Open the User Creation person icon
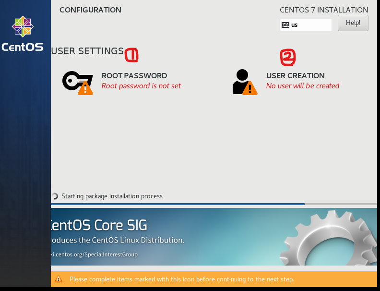 tap(245, 82)
